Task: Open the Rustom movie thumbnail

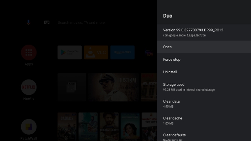Action: [x=113, y=87]
